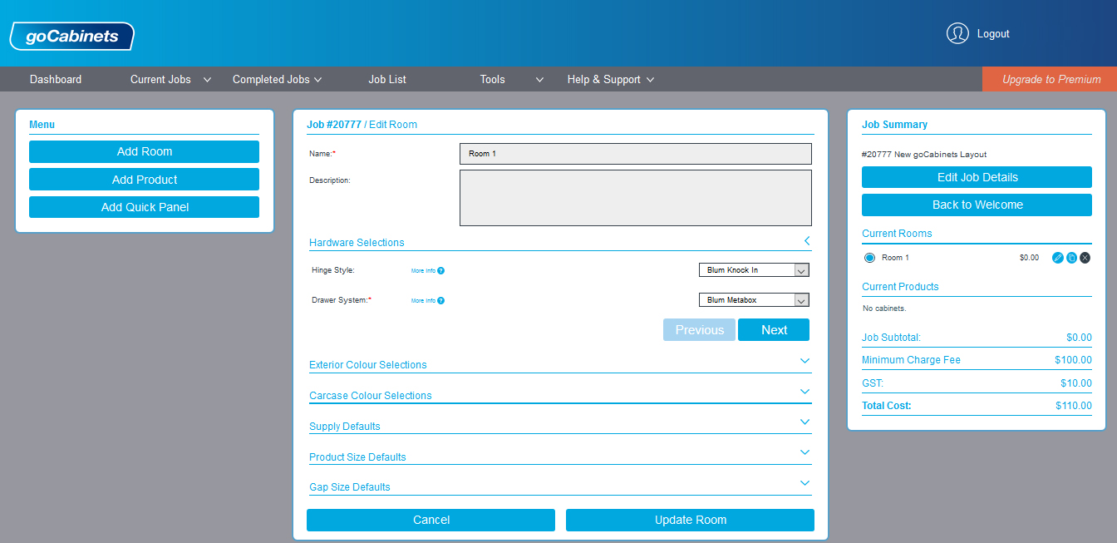Image resolution: width=1117 pixels, height=543 pixels.
Task: Click the copy icon for Room 1
Action: (x=1071, y=258)
